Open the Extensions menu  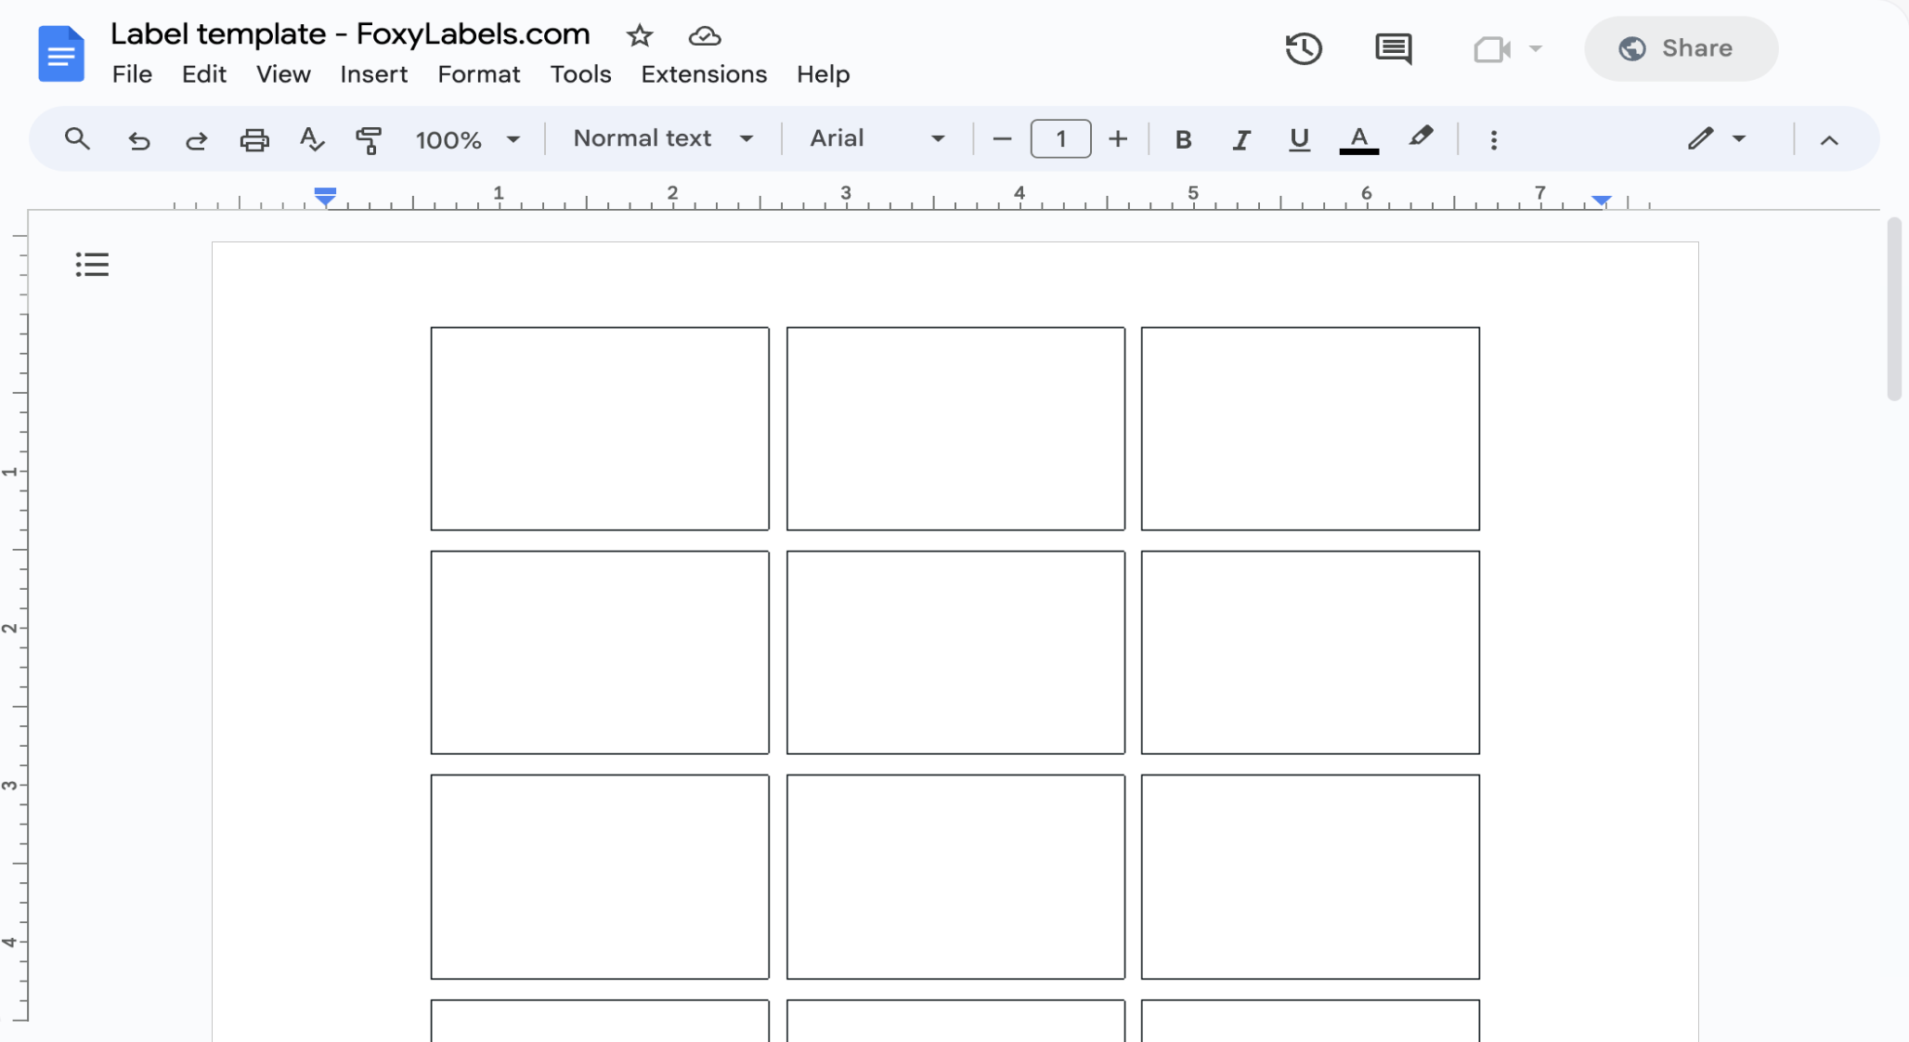coord(703,74)
